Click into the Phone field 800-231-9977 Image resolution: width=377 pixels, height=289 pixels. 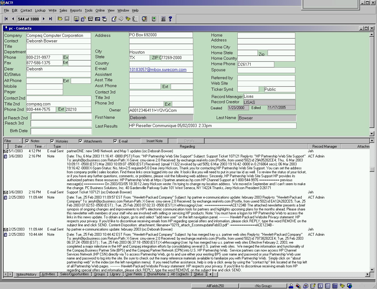click(x=44, y=57)
